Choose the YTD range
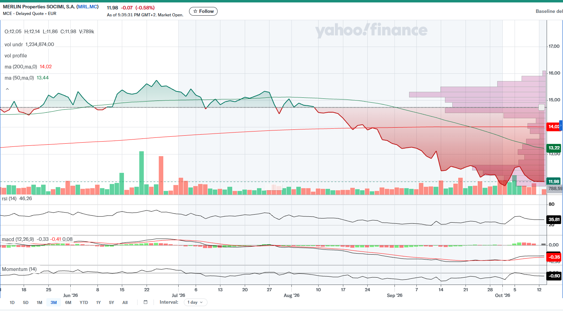The height and width of the screenshot is (311, 563). point(84,303)
